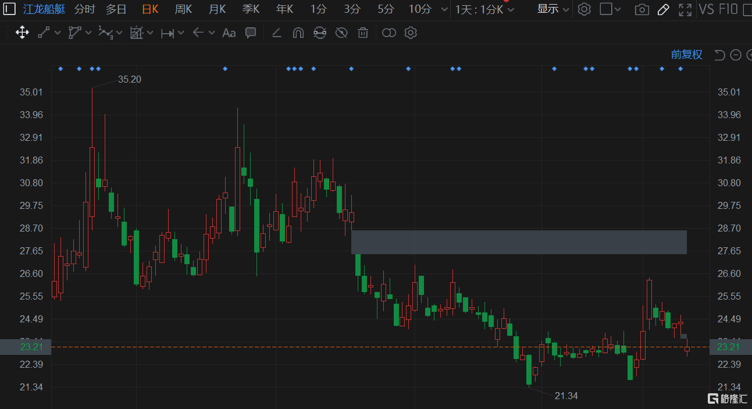Select the arrow annotation tool
The width and height of the screenshot is (752, 409).
point(198,33)
